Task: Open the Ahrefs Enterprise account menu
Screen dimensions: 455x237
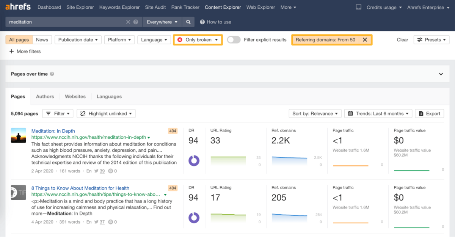Action: click(428, 7)
